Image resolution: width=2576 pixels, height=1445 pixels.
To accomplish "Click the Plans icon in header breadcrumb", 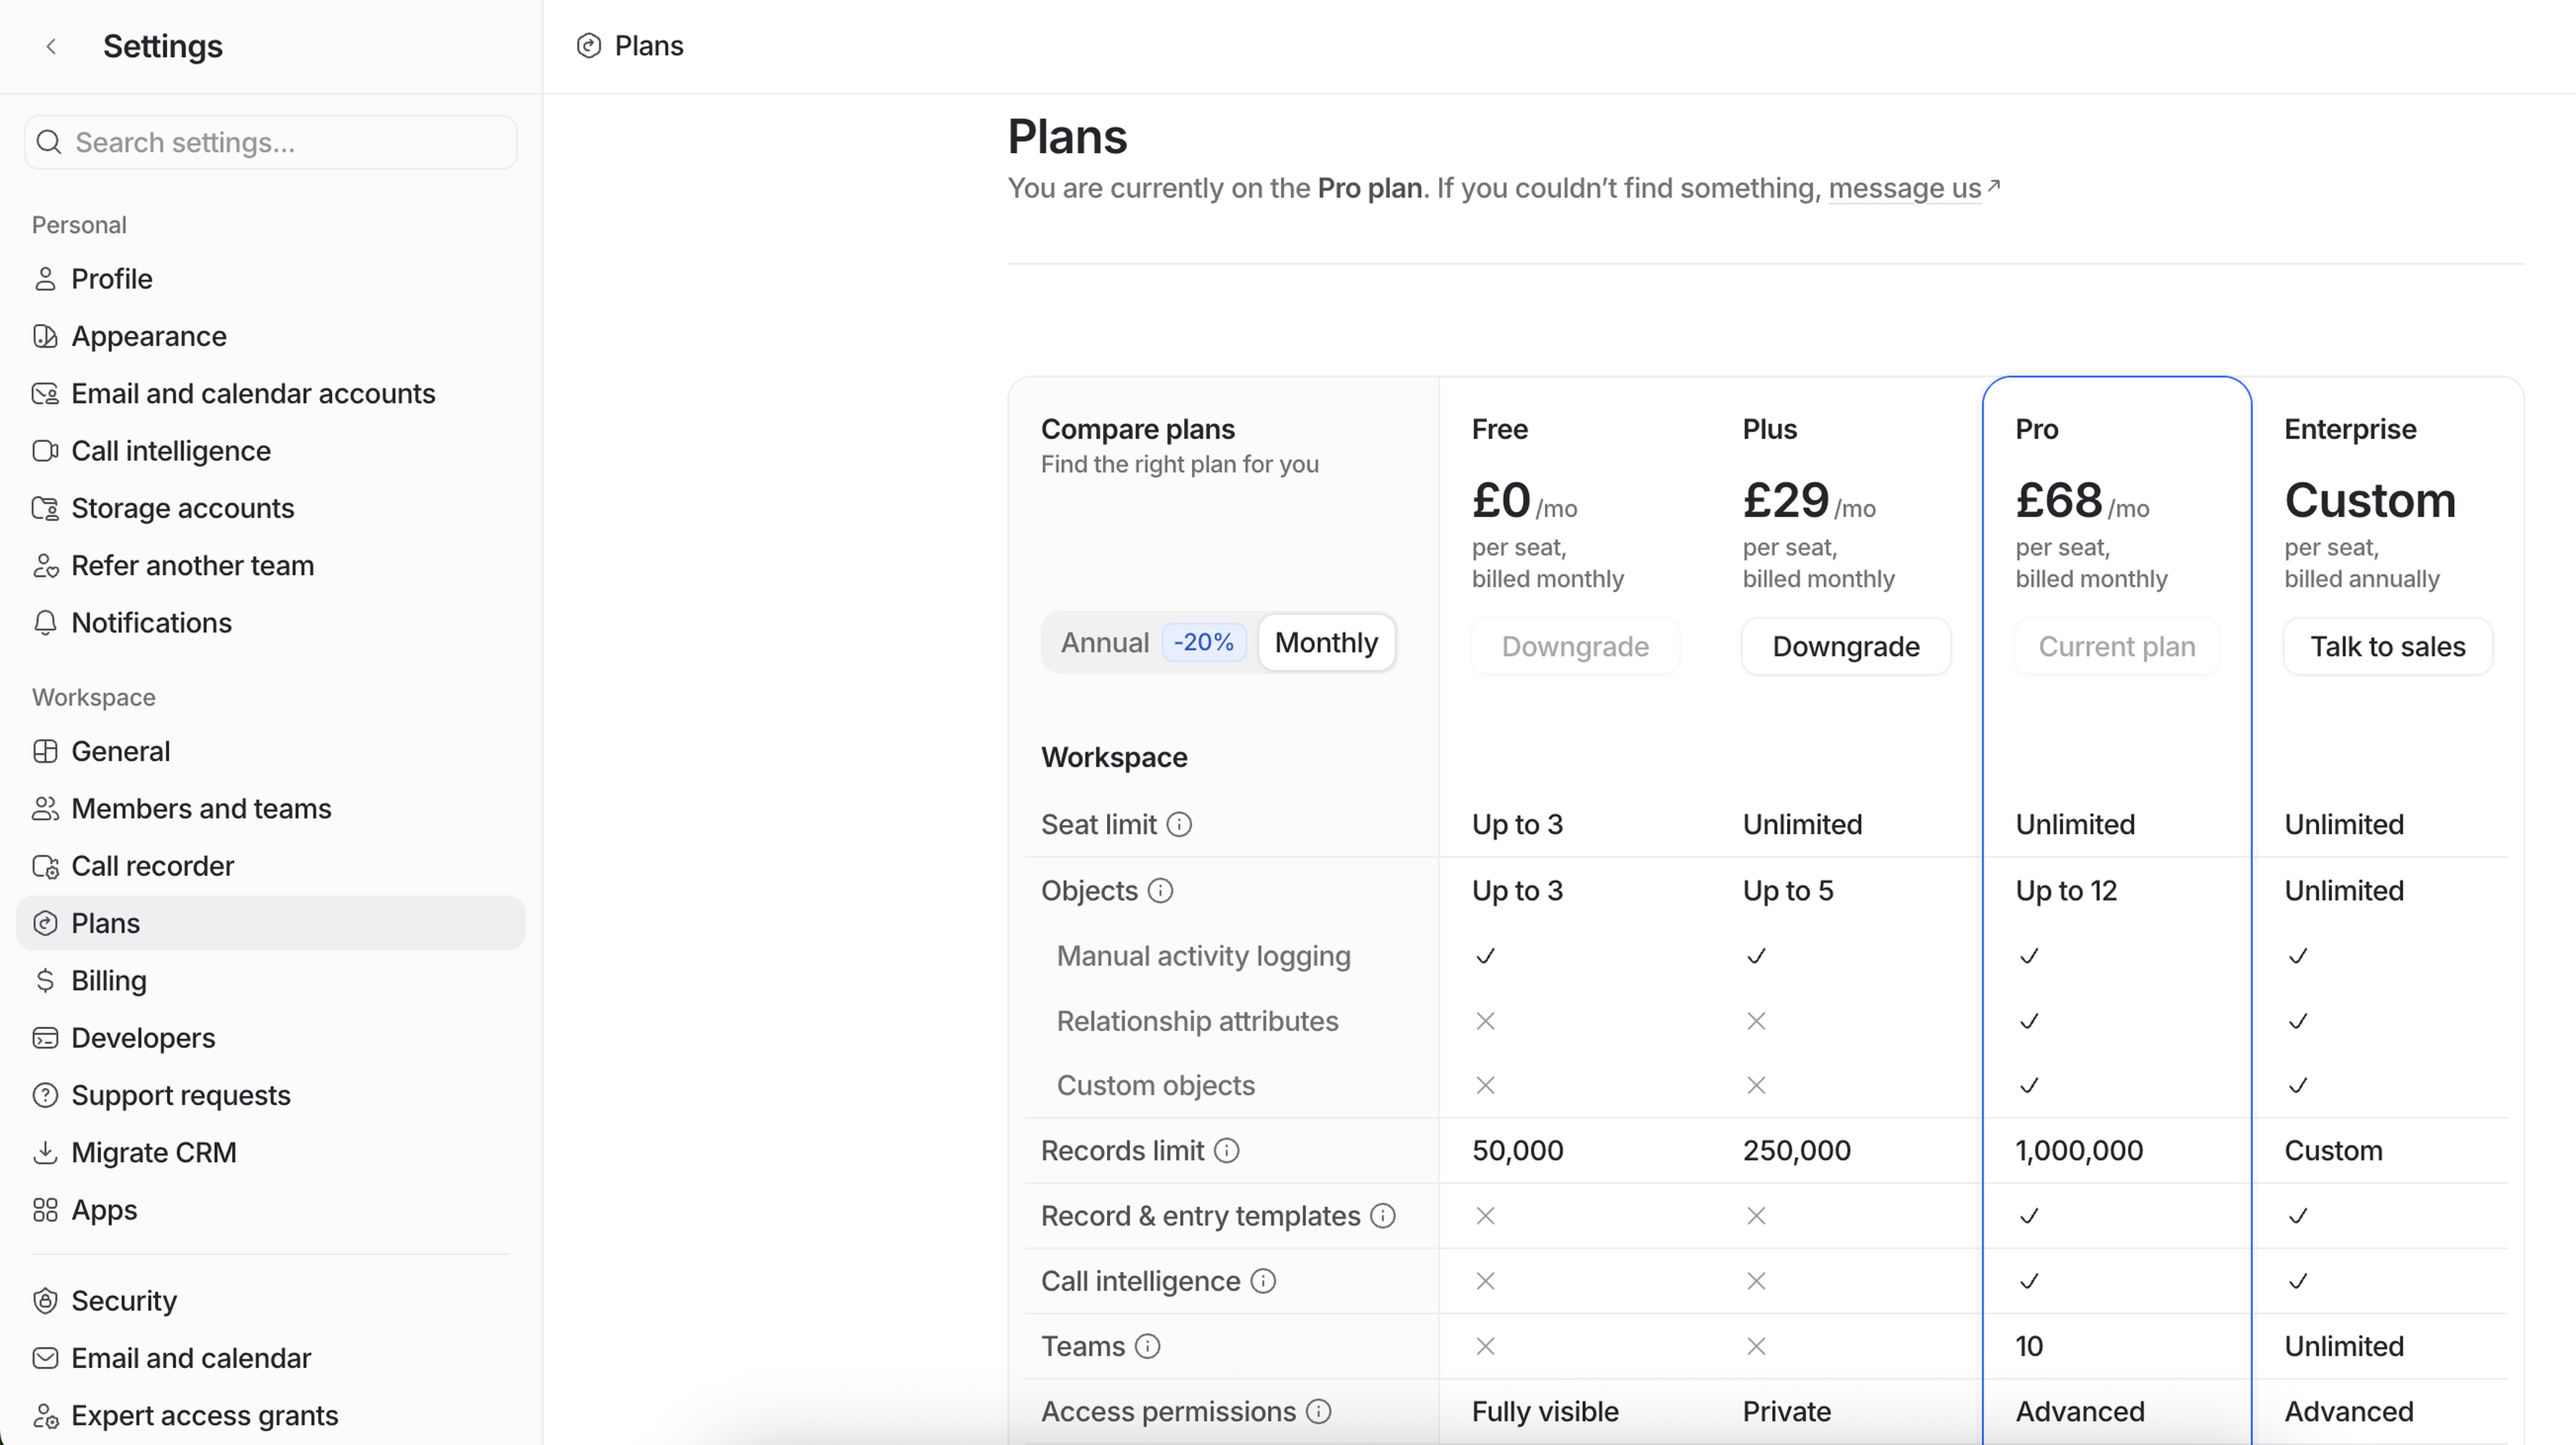I will click(589, 46).
